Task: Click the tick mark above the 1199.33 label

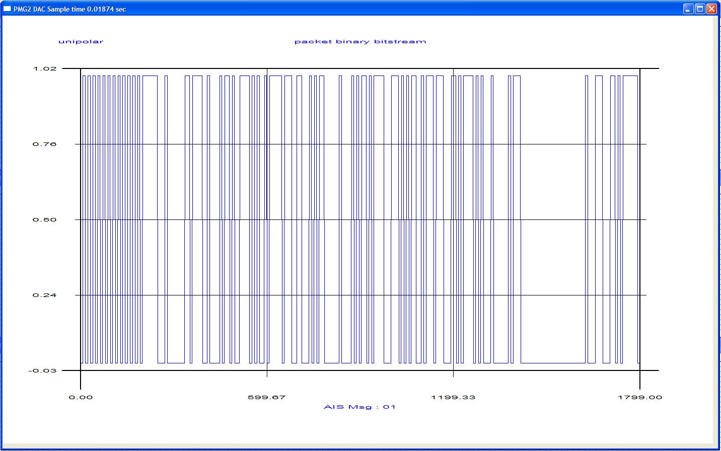Action: (453, 373)
